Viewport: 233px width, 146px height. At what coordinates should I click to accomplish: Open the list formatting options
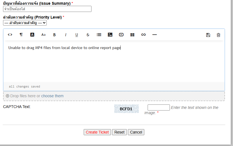[x=99, y=35]
